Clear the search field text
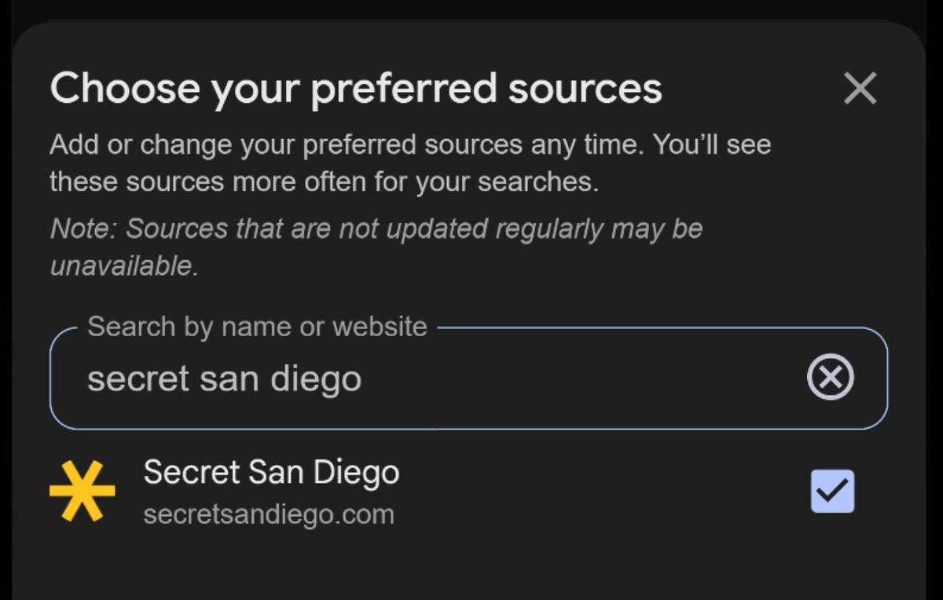Screen dimensions: 943x600 pos(831,379)
